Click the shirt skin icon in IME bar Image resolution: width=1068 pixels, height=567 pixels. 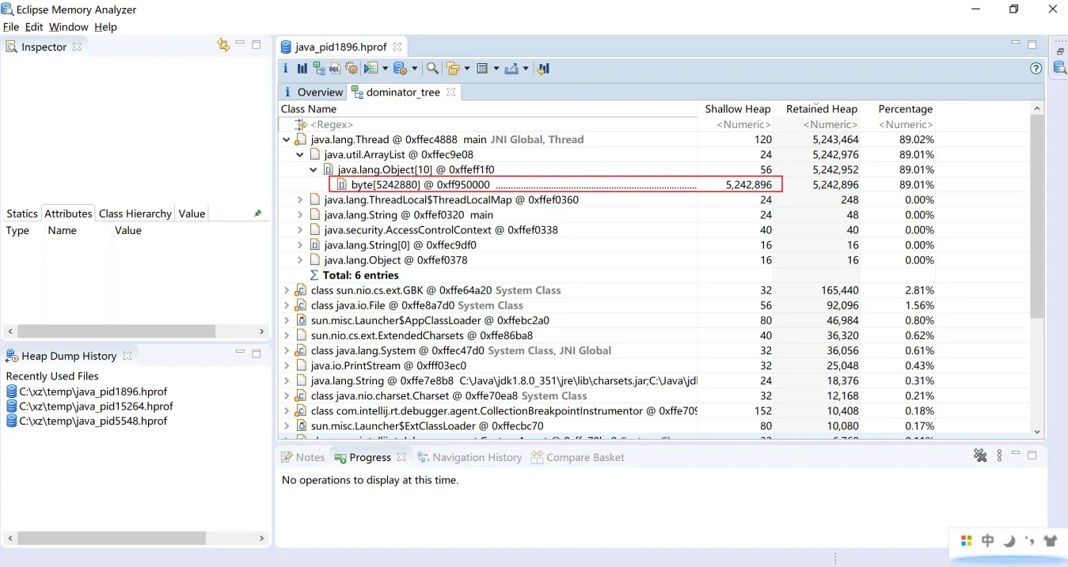1051,541
